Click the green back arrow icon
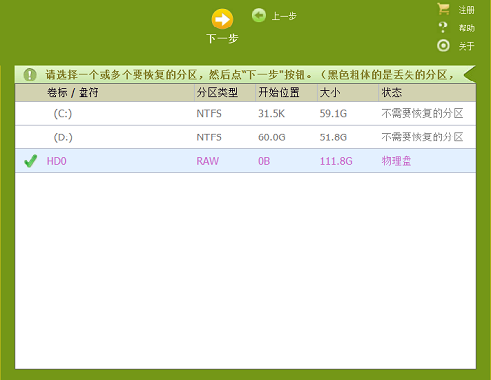The image size is (491, 380). click(x=259, y=15)
